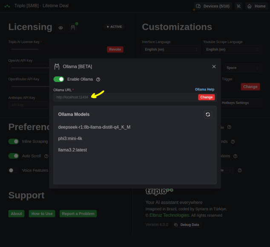Click Change button for Ollama URL
Image resolution: width=270 pixels, height=247 pixels.
206,97
